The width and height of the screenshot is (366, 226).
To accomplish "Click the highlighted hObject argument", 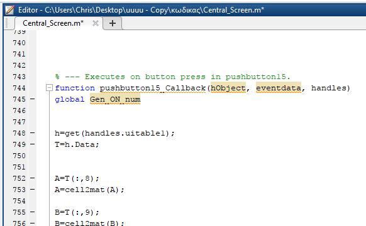I will (x=228, y=88).
